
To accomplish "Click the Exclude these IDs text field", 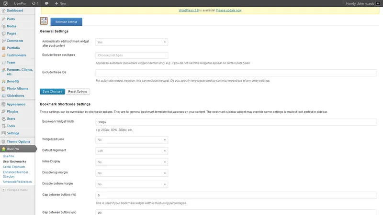I will click(236, 73).
